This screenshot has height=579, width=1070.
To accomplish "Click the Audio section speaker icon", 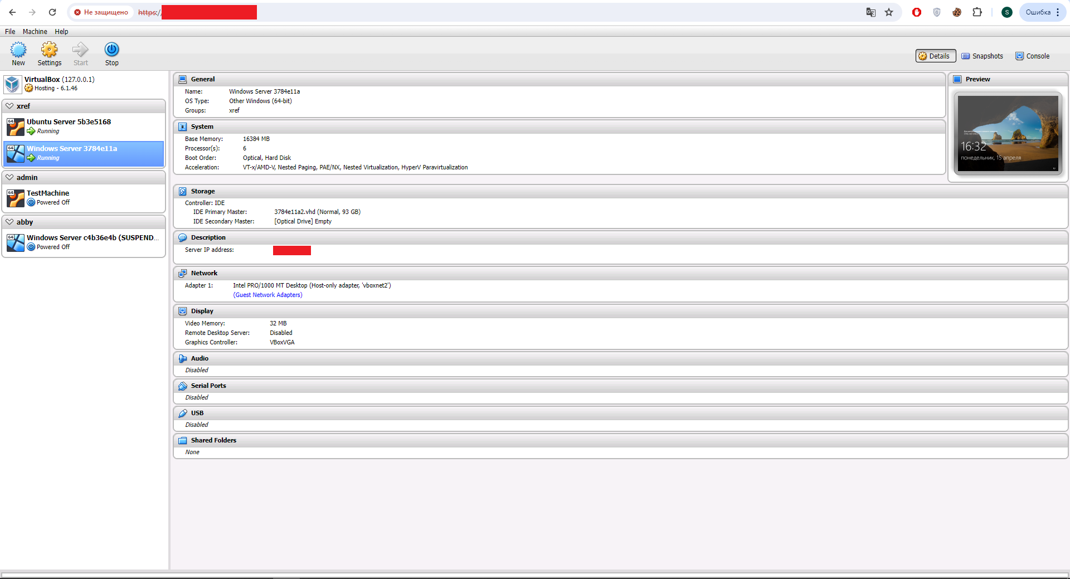I will (183, 358).
